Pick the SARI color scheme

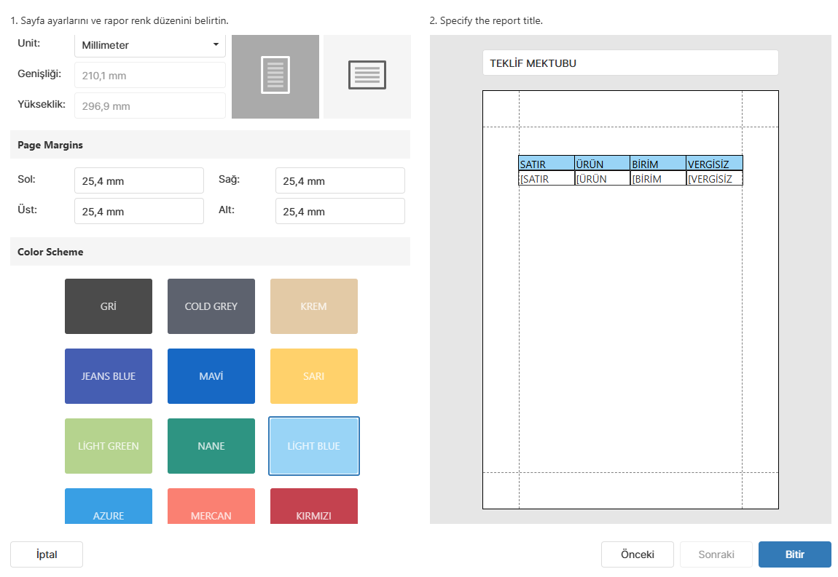pyautogui.click(x=314, y=376)
